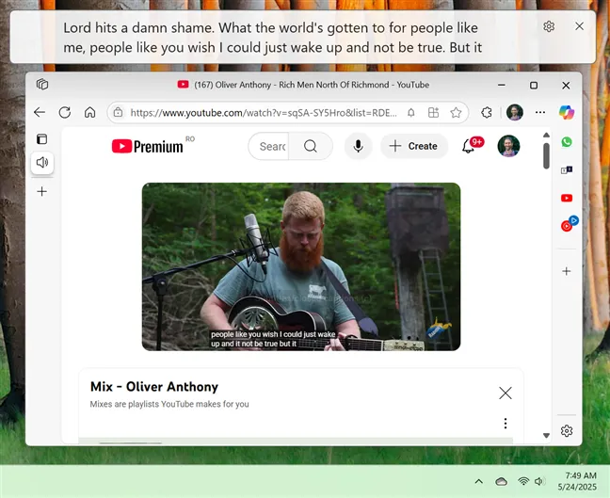Open the Mix playlist three-dot menu
Screen dimensions: 610x498
(x=506, y=424)
